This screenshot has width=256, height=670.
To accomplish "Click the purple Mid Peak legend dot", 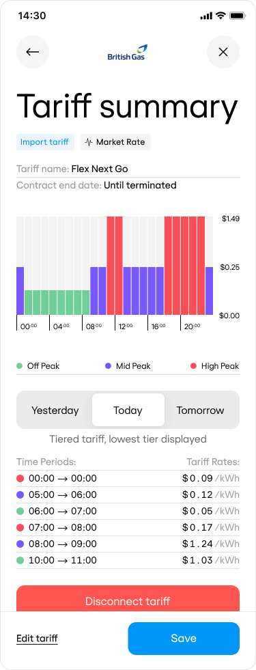I will [108, 366].
